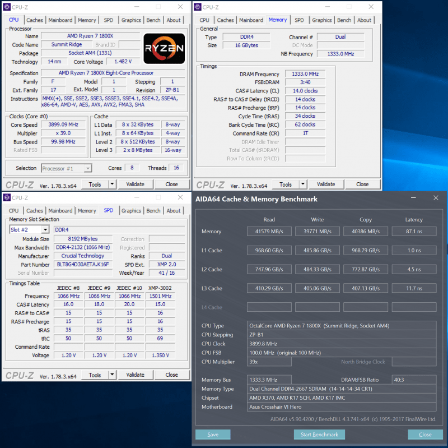Click Start Benchmark in AIDA64
This screenshot has width=448, height=448.
(319, 435)
